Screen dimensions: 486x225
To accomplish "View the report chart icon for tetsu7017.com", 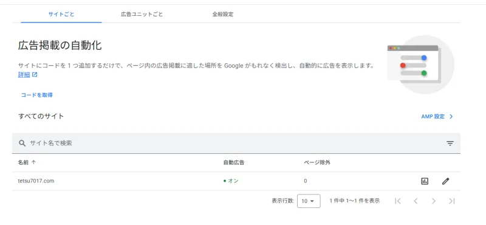I will coord(425,181).
